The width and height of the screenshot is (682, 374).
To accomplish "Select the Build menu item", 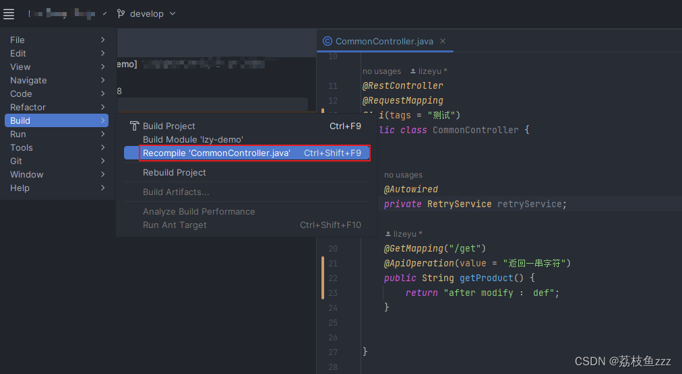I will 57,121.
